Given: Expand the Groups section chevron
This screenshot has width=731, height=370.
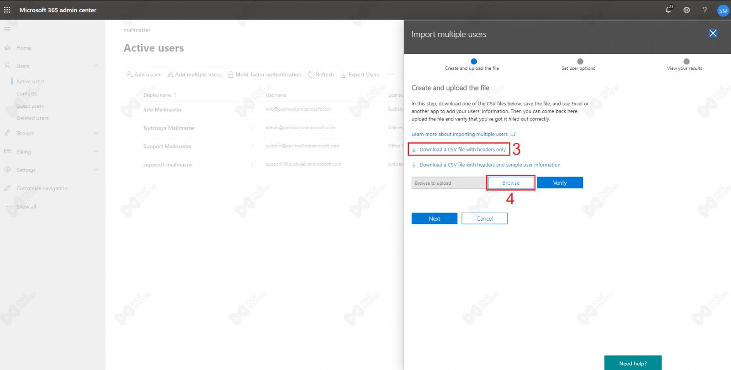Looking at the screenshot, I should 96,133.
